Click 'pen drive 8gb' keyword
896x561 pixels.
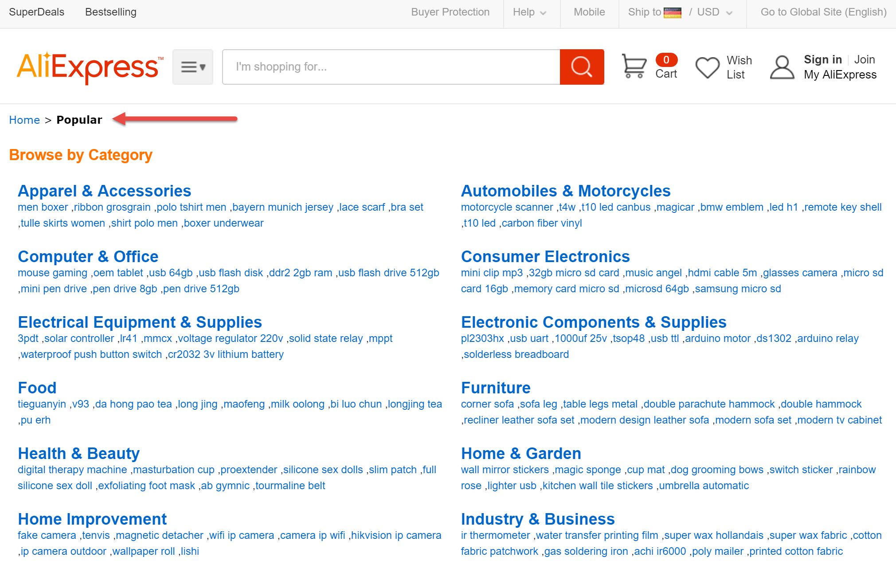125,289
